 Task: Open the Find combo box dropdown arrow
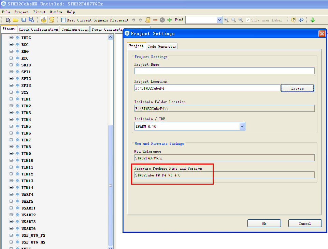click(x=219, y=20)
